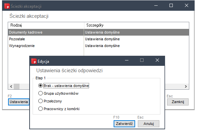Open Ustawienia using the F2 button

[x=19, y=102]
